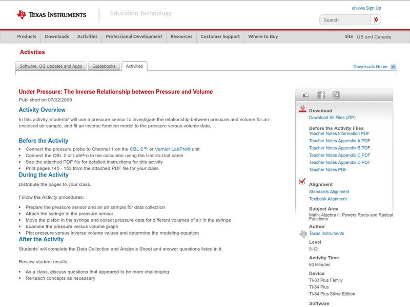Submit search with the red arrow button

376,20
